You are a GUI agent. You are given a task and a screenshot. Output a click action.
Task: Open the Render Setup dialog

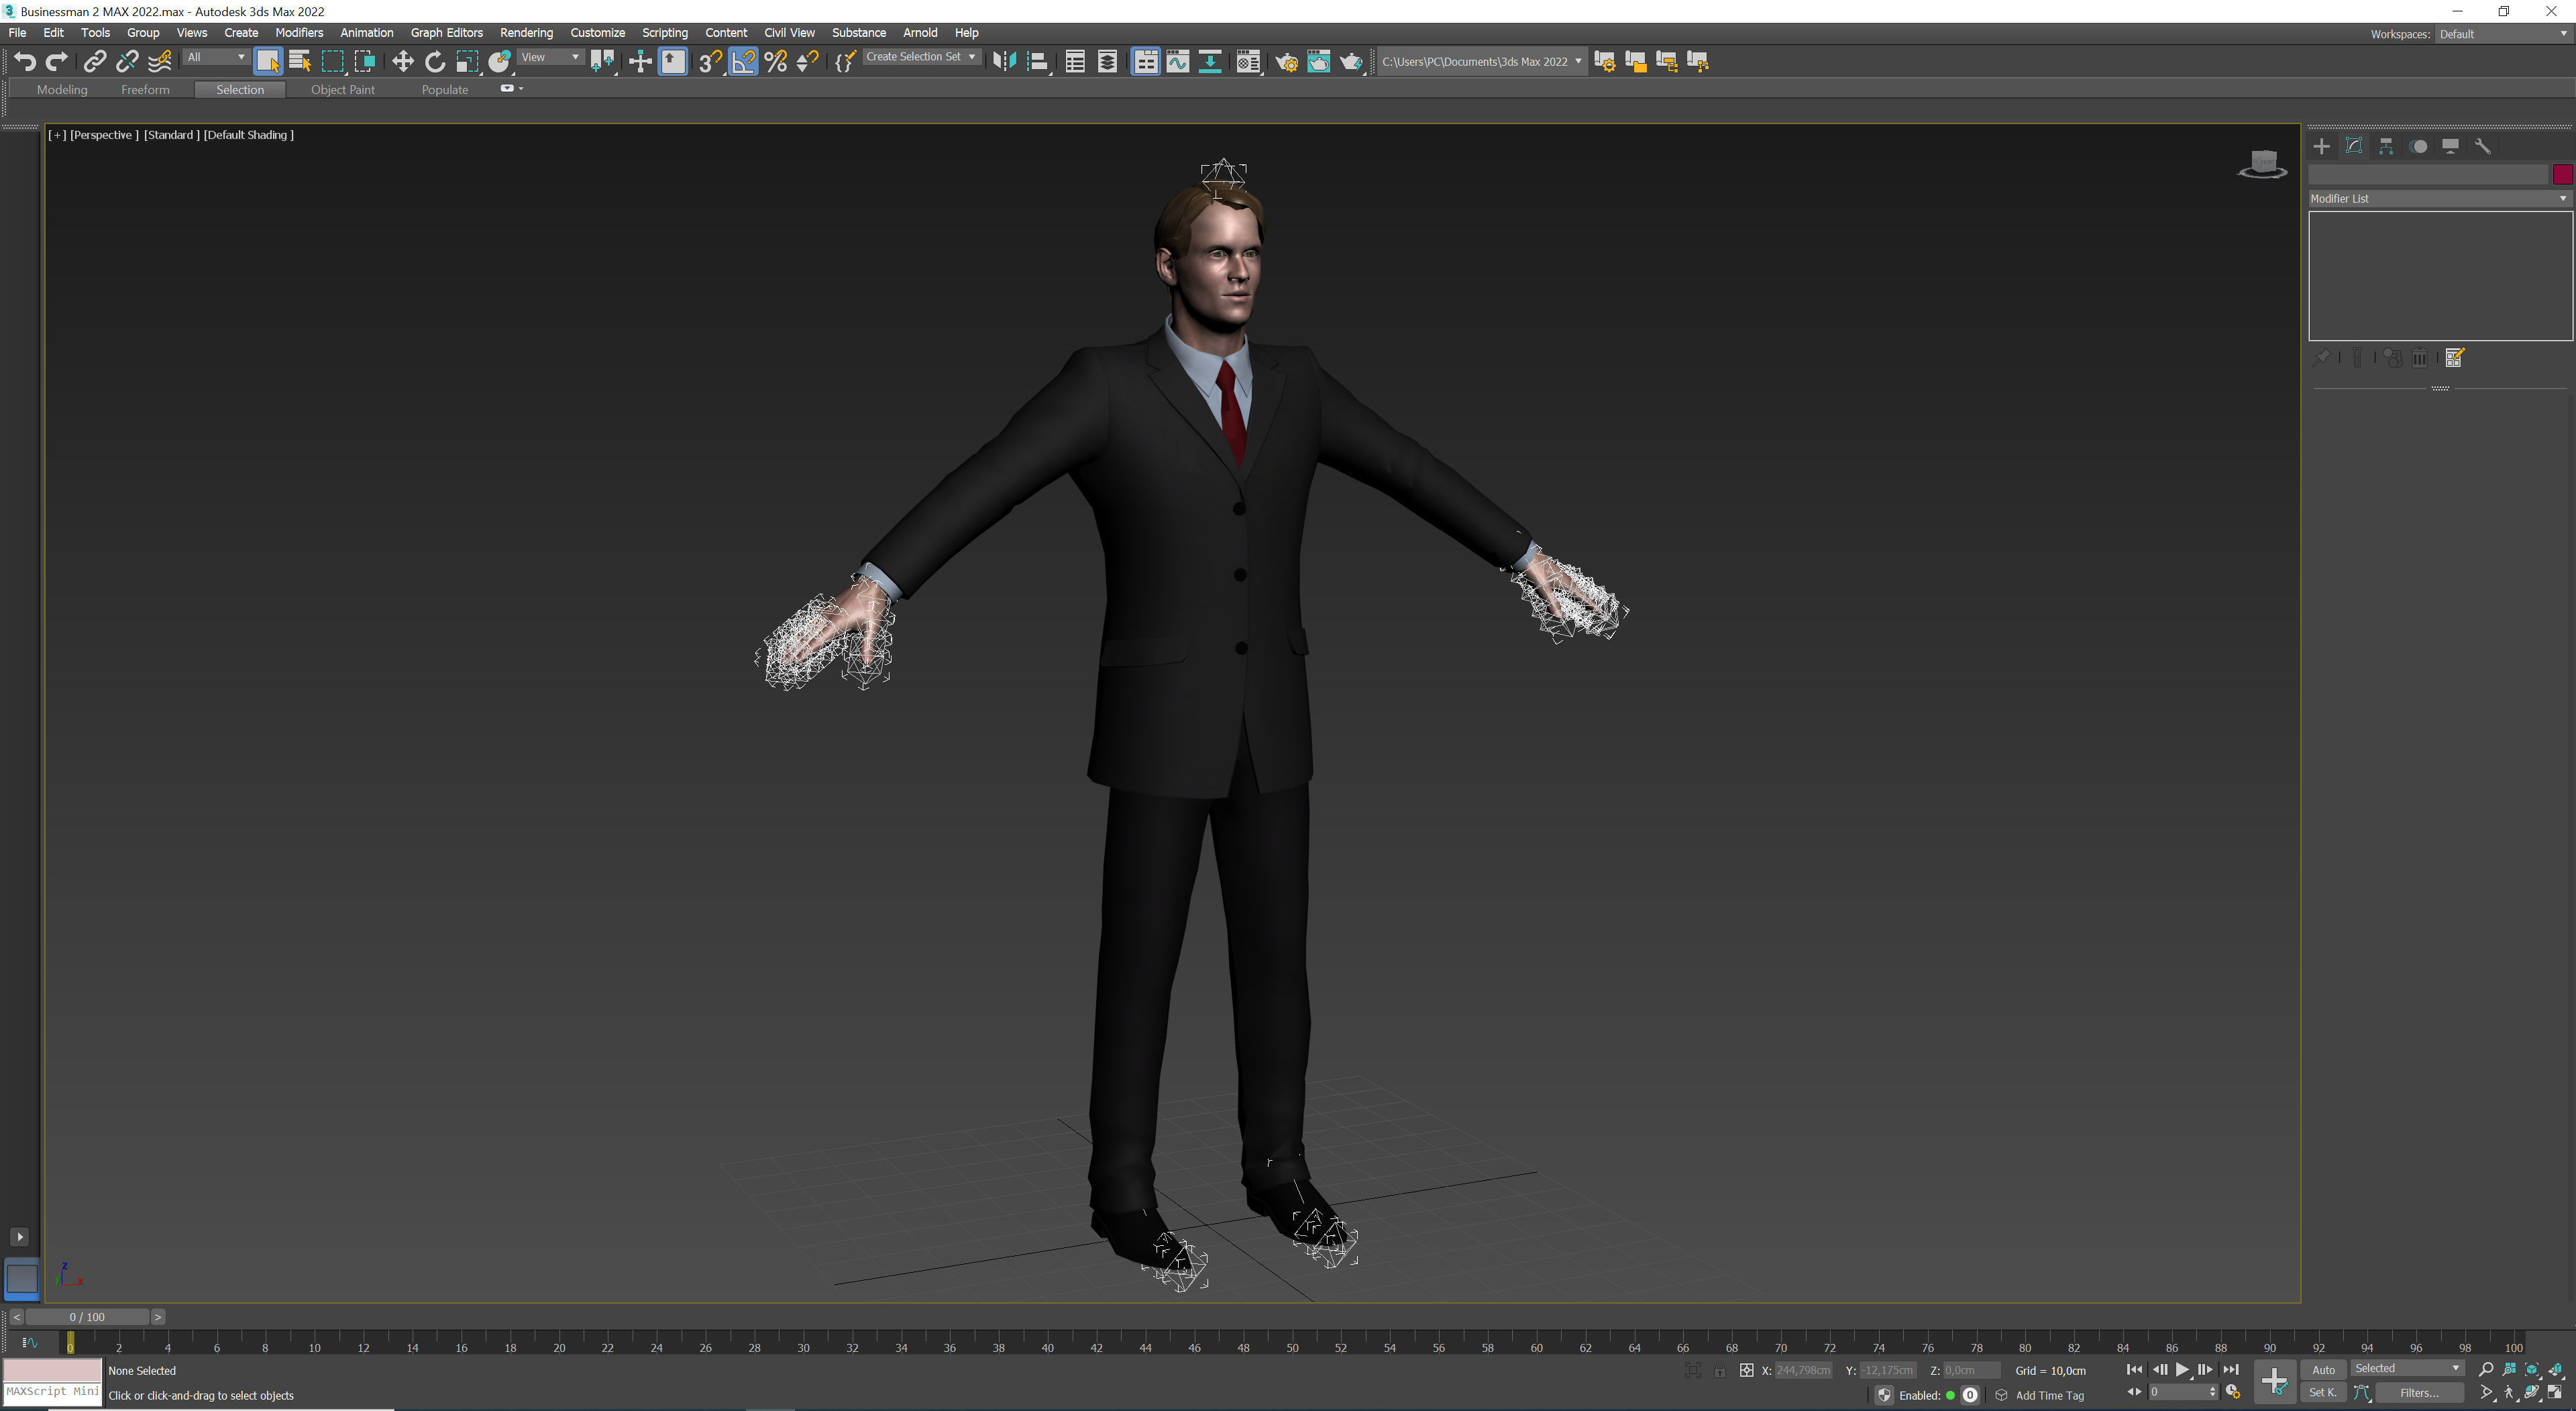1286,62
